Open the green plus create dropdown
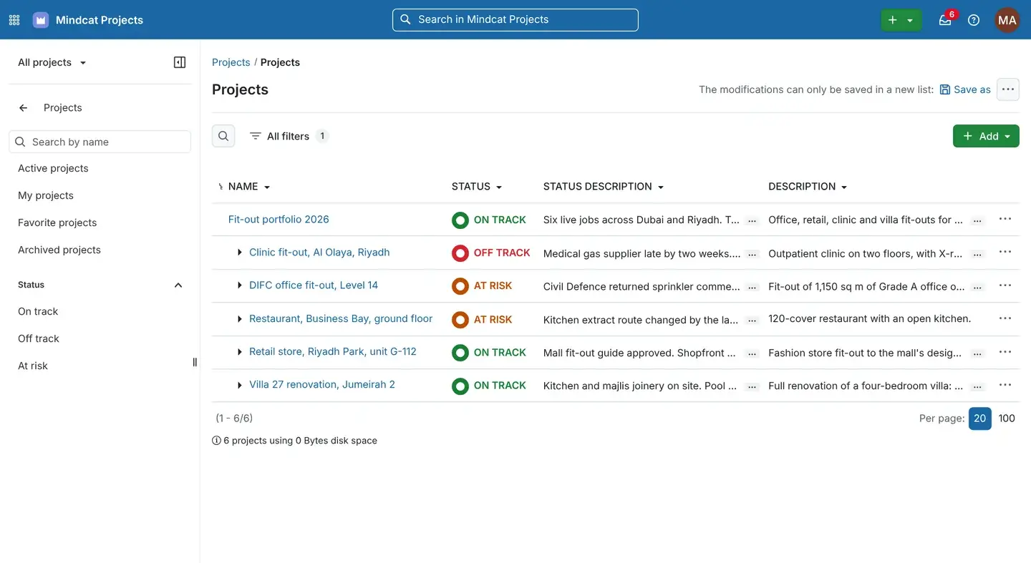 901,20
